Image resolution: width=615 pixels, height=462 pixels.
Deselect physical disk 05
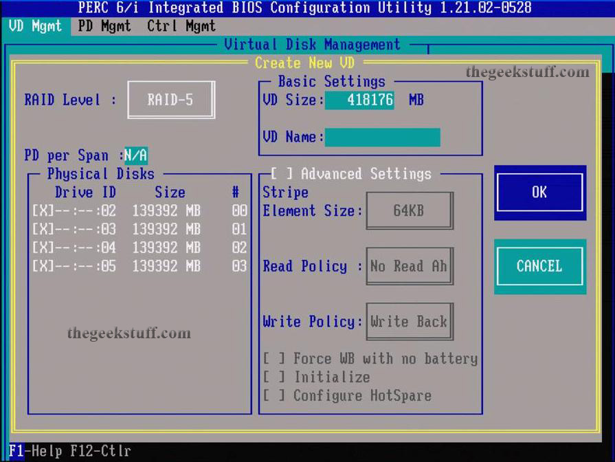(x=43, y=265)
